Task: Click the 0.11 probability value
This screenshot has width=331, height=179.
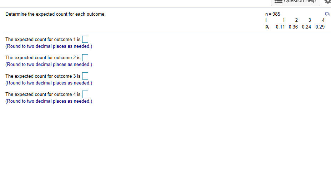Action: point(280,27)
